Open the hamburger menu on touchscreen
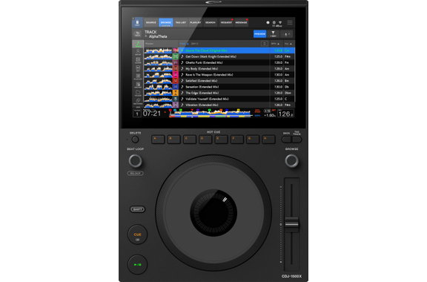 (290, 23)
